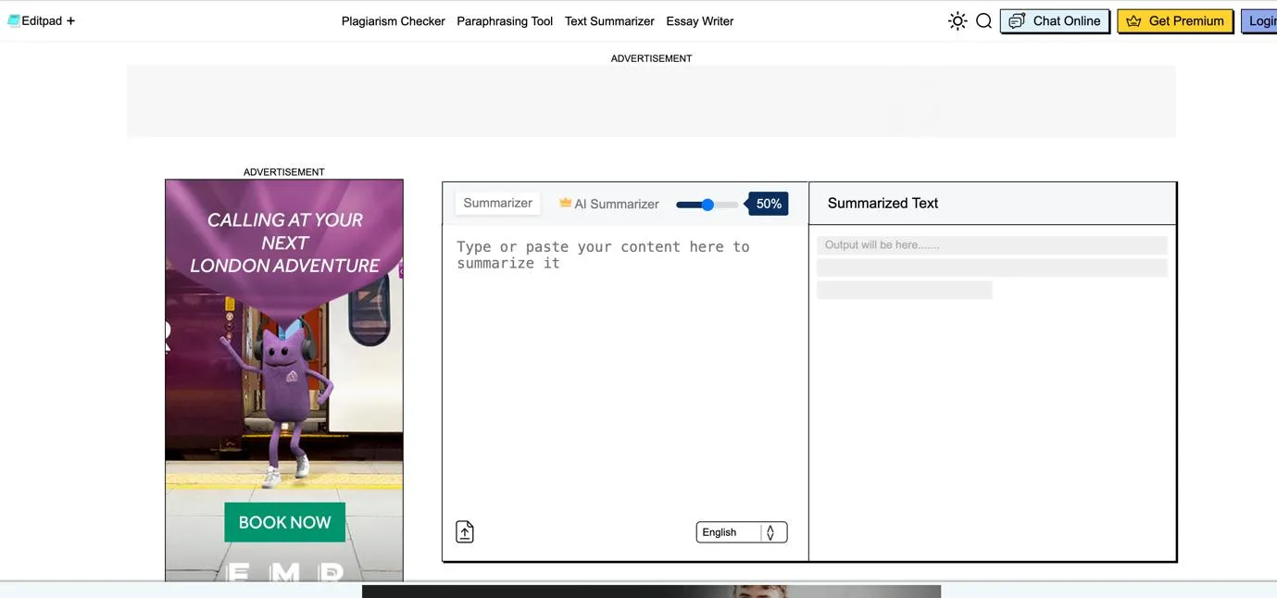The width and height of the screenshot is (1277, 598).
Task: Open Chat Online support
Action: [1055, 19]
